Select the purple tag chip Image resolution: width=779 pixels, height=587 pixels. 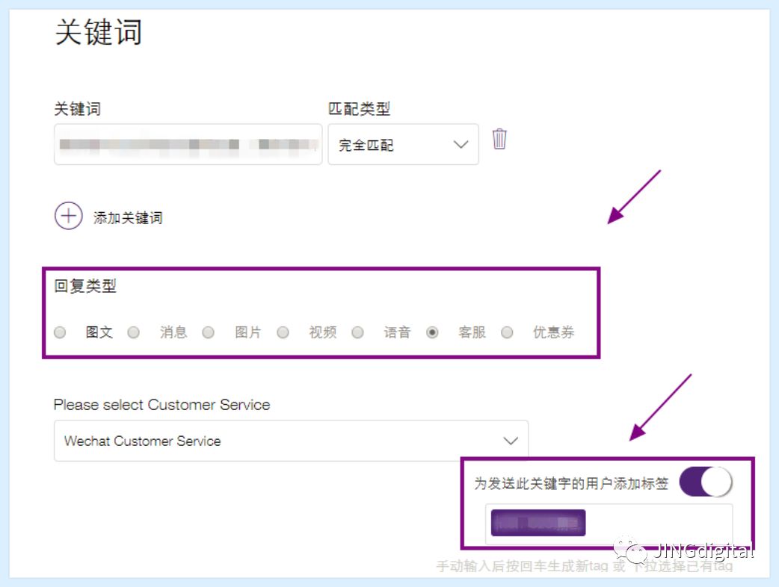tap(538, 523)
